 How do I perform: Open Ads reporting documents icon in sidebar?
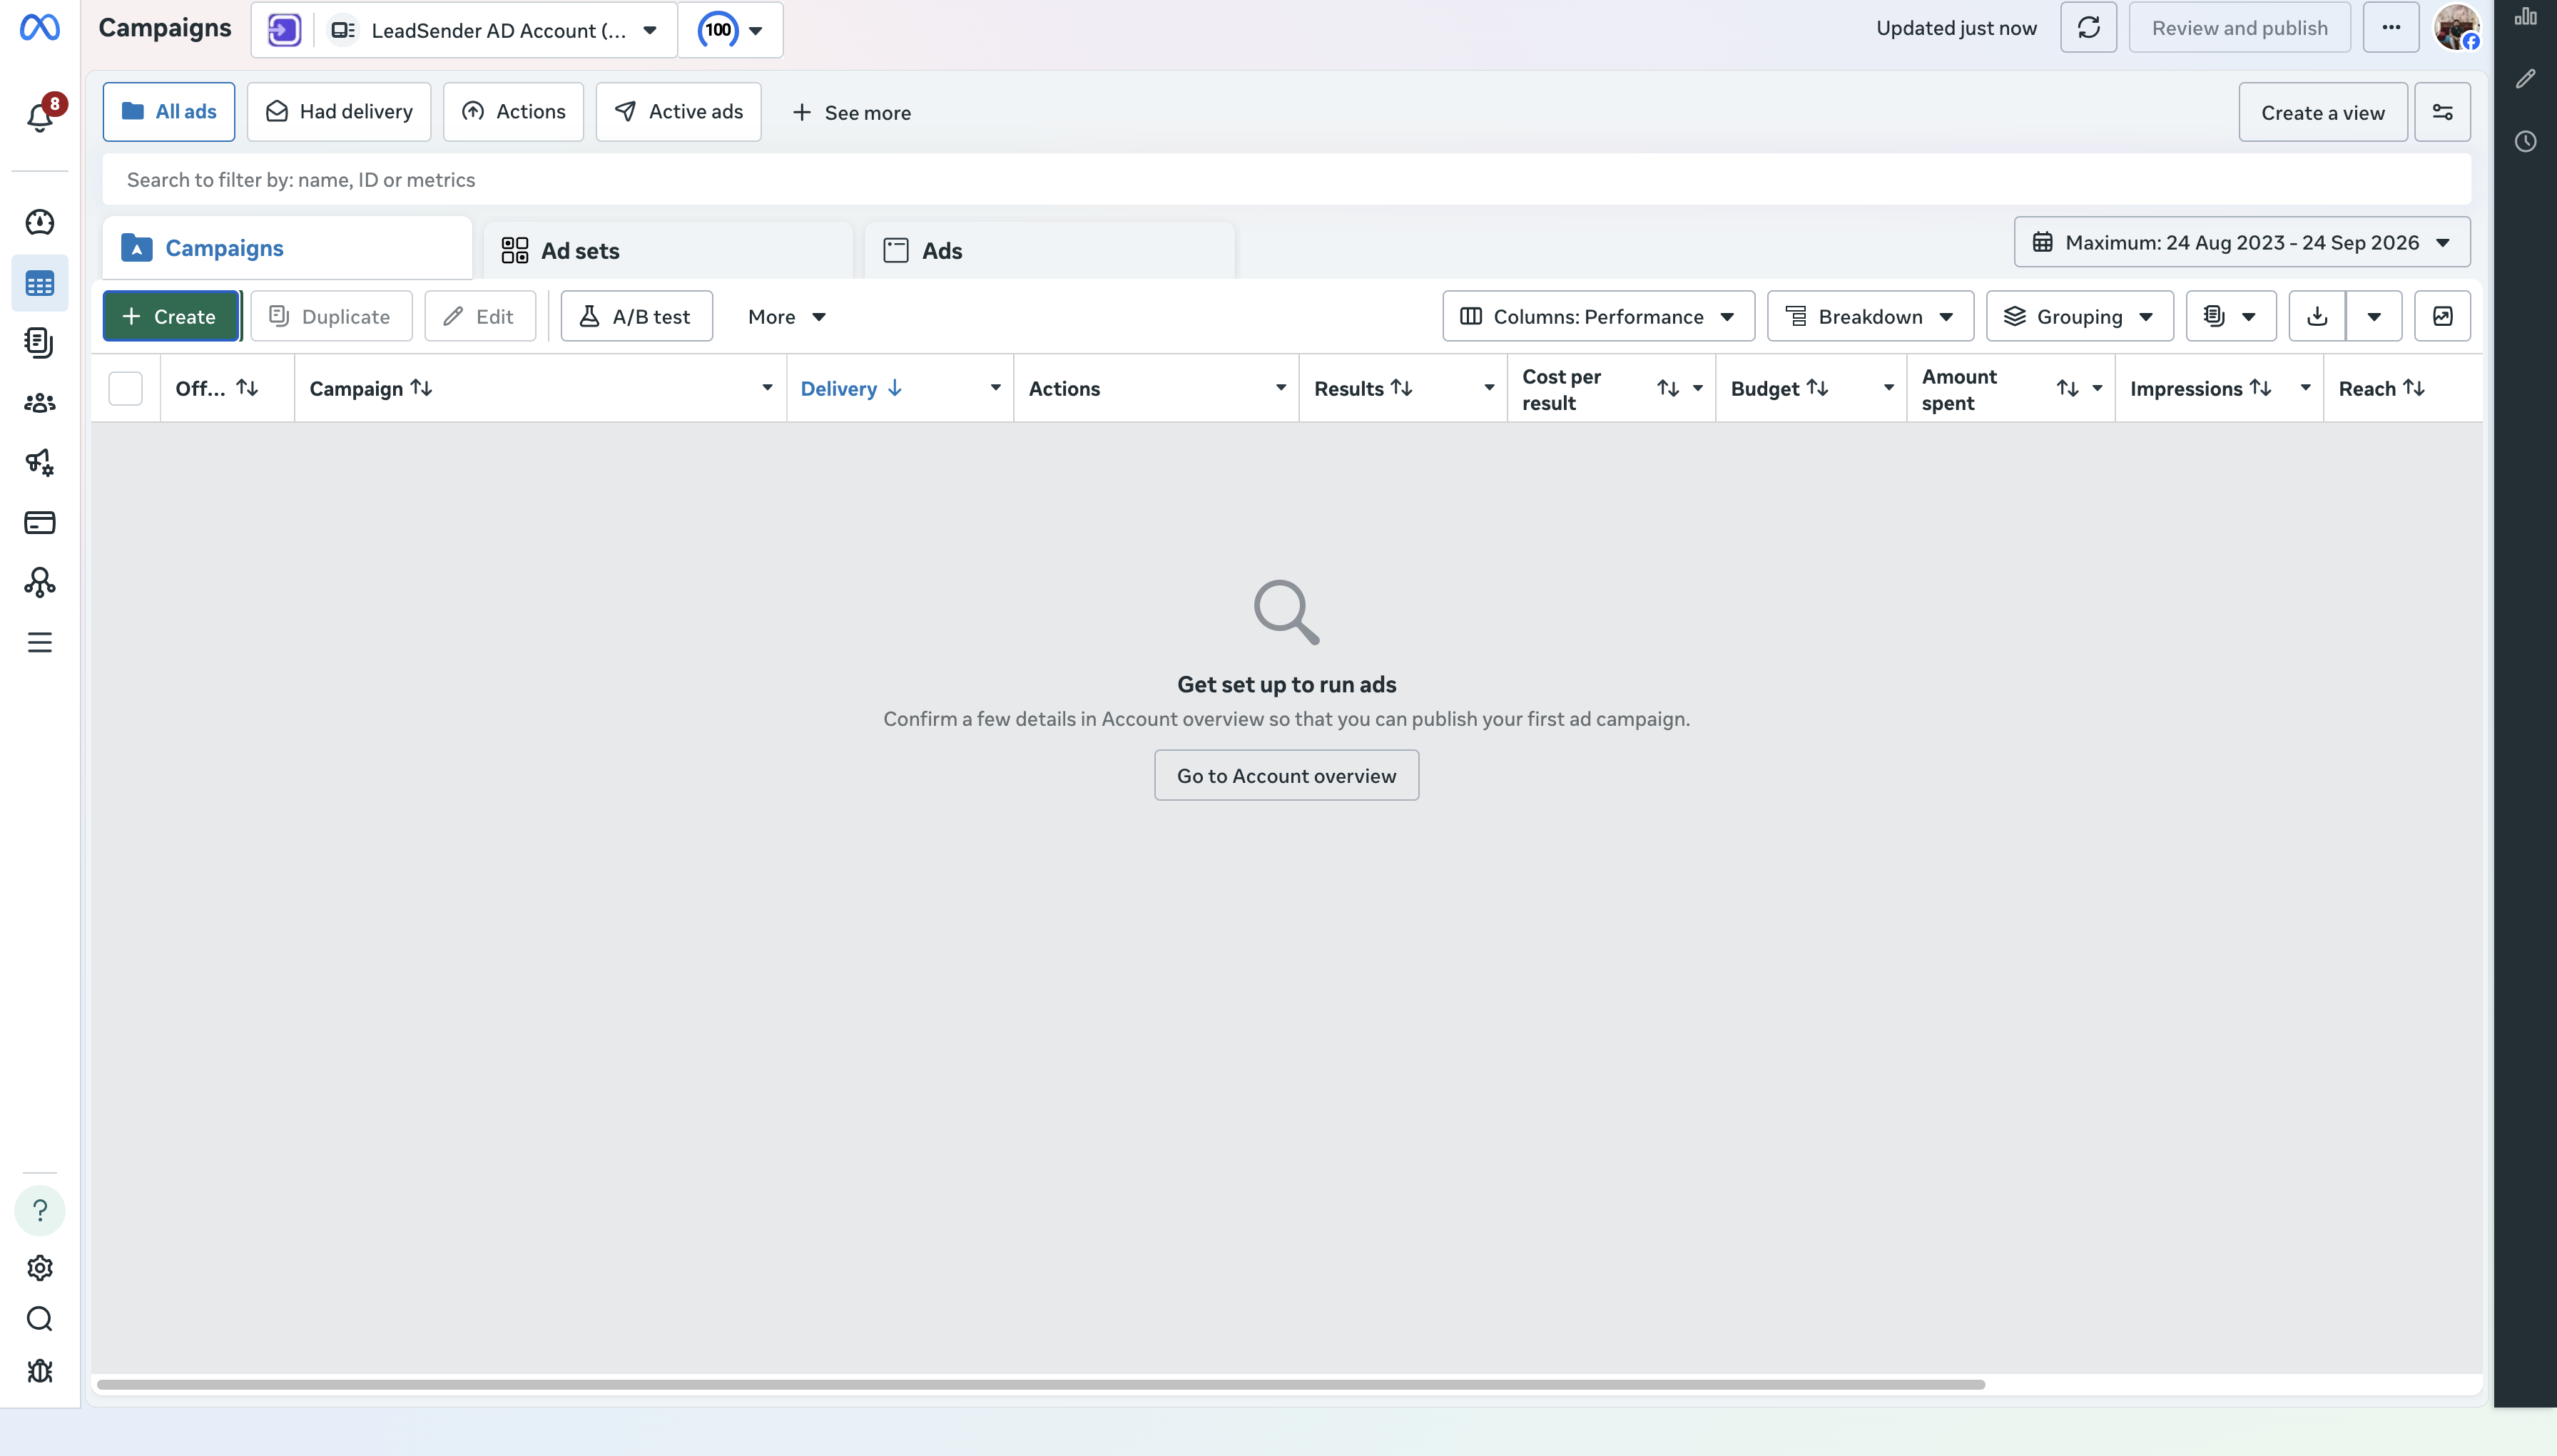coord(40,343)
